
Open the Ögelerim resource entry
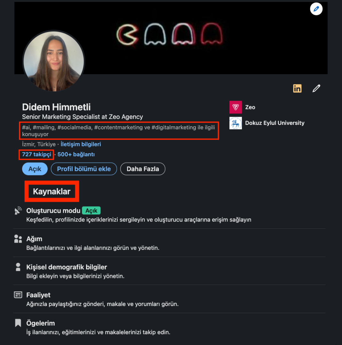tap(169, 327)
